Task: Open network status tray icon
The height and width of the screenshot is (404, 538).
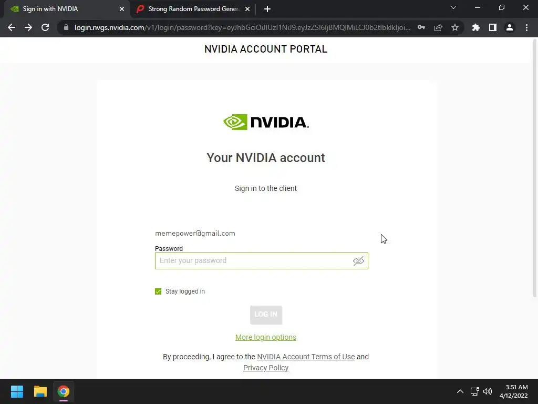Action: (475, 391)
